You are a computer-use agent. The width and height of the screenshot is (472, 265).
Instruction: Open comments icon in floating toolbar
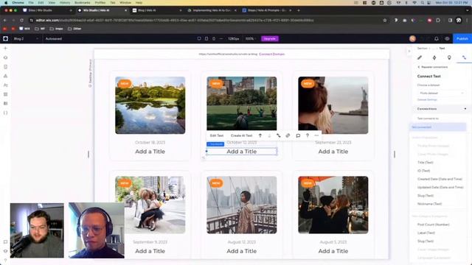point(298,135)
